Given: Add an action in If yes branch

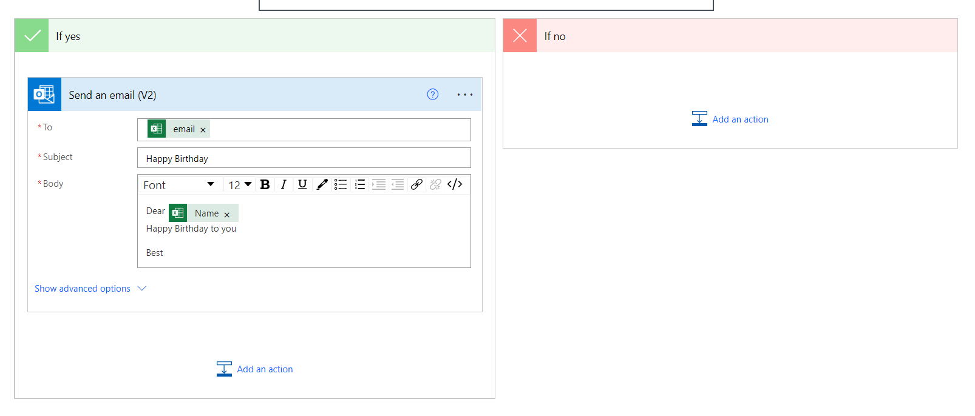Looking at the screenshot, I should [255, 369].
